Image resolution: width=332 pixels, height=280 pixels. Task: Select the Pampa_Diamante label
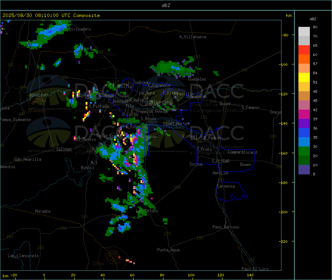coord(15,120)
